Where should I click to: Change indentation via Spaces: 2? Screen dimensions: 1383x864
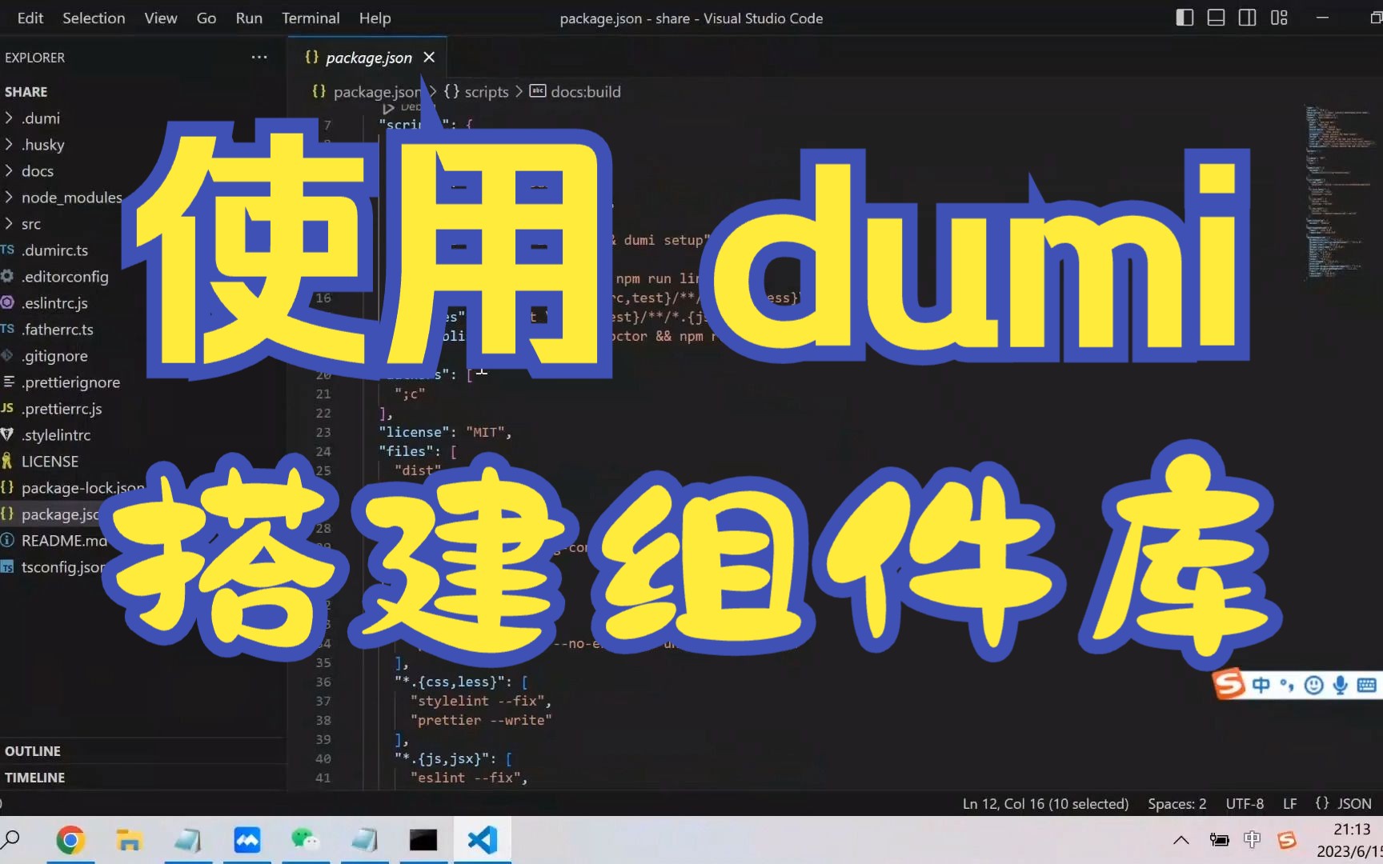[x=1177, y=803]
